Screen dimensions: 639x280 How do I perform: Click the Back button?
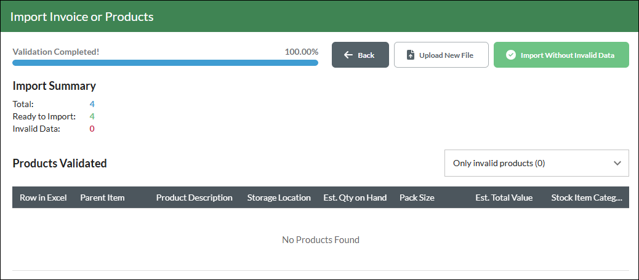pyautogui.click(x=360, y=55)
